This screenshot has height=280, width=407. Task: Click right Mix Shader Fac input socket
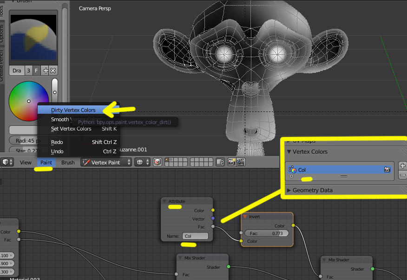(x=321, y=276)
